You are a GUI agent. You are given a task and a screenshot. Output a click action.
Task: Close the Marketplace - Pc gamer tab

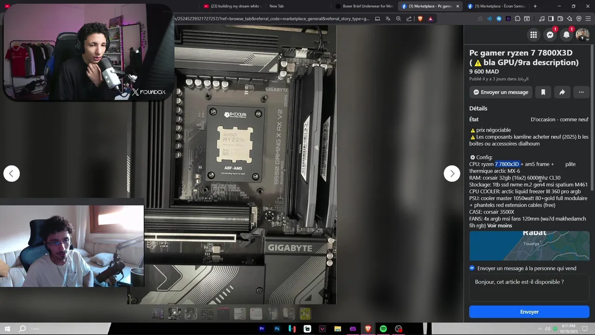coord(457,6)
